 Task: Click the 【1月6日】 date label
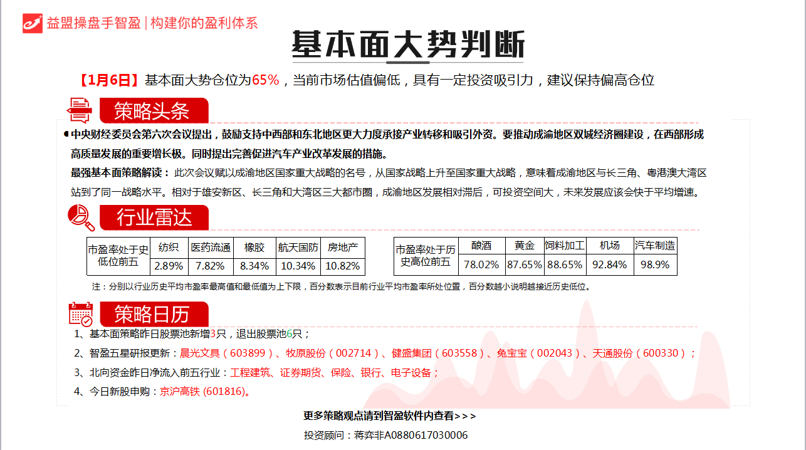109,80
